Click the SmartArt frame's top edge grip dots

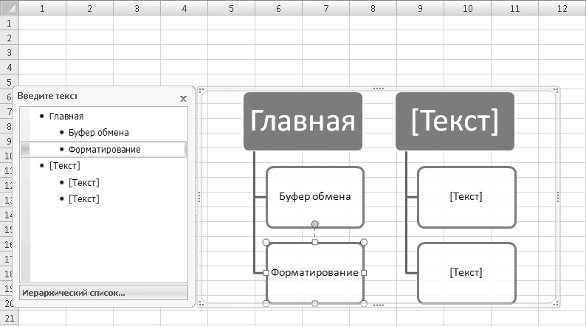[379, 89]
